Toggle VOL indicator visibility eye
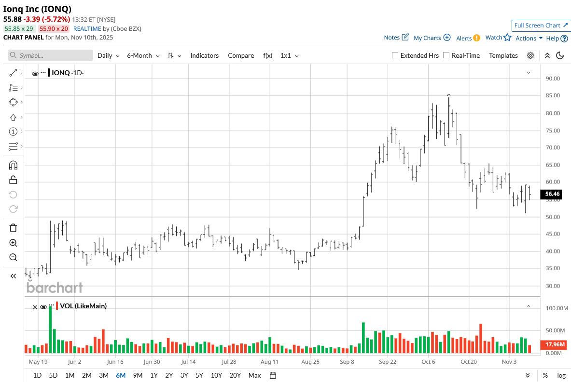Viewport: 571px width, 382px height. (43, 307)
